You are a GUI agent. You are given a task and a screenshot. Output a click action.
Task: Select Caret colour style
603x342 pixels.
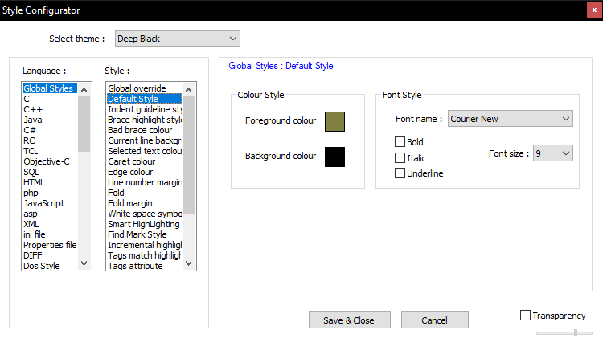(x=144, y=161)
